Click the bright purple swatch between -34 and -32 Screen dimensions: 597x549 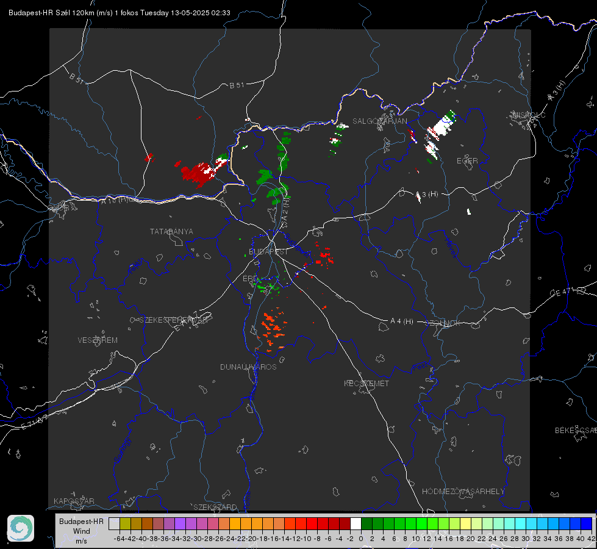180,523
